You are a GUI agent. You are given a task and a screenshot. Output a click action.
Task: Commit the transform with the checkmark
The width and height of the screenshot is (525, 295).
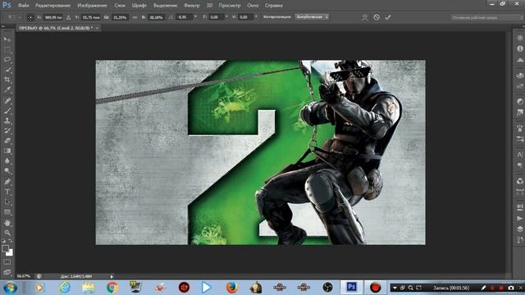388,17
